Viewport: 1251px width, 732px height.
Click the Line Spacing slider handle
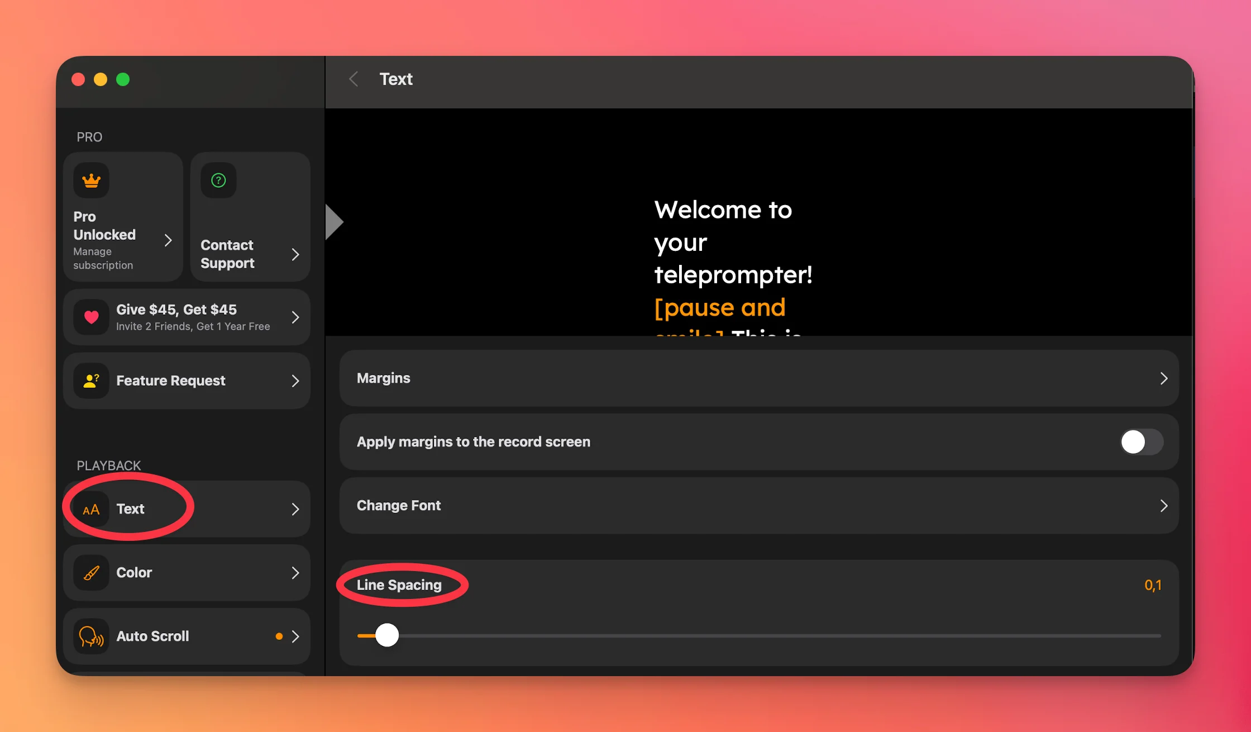point(386,635)
